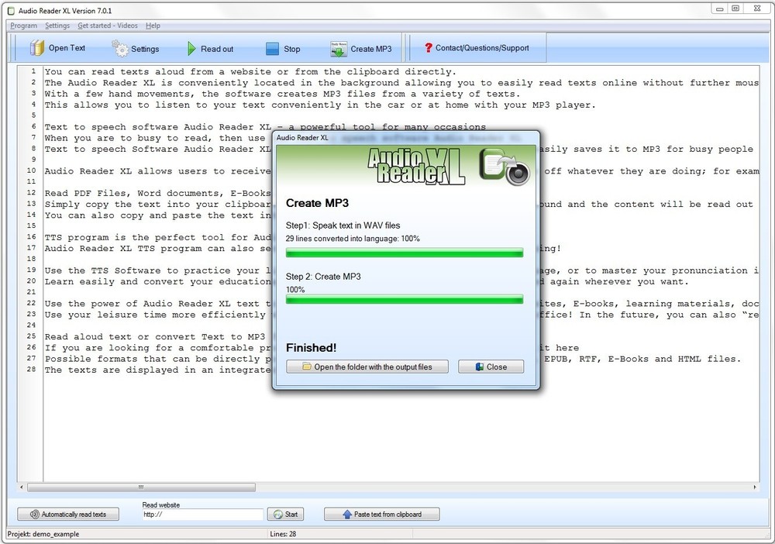The height and width of the screenshot is (544, 775).
Task: Open Contact/Questions/Support via its icon
Action: click(429, 47)
